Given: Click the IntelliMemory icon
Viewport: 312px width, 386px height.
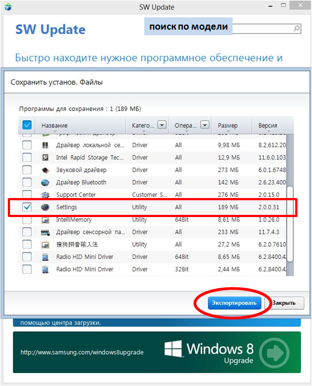Looking at the screenshot, I should pyautogui.click(x=45, y=220).
